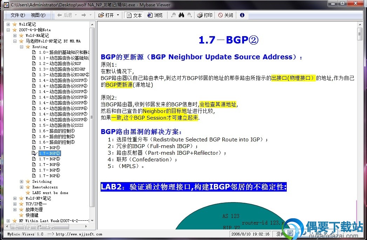Click the 1.7-BGP② document title
The height and width of the screenshot is (240, 367).
pos(229,40)
